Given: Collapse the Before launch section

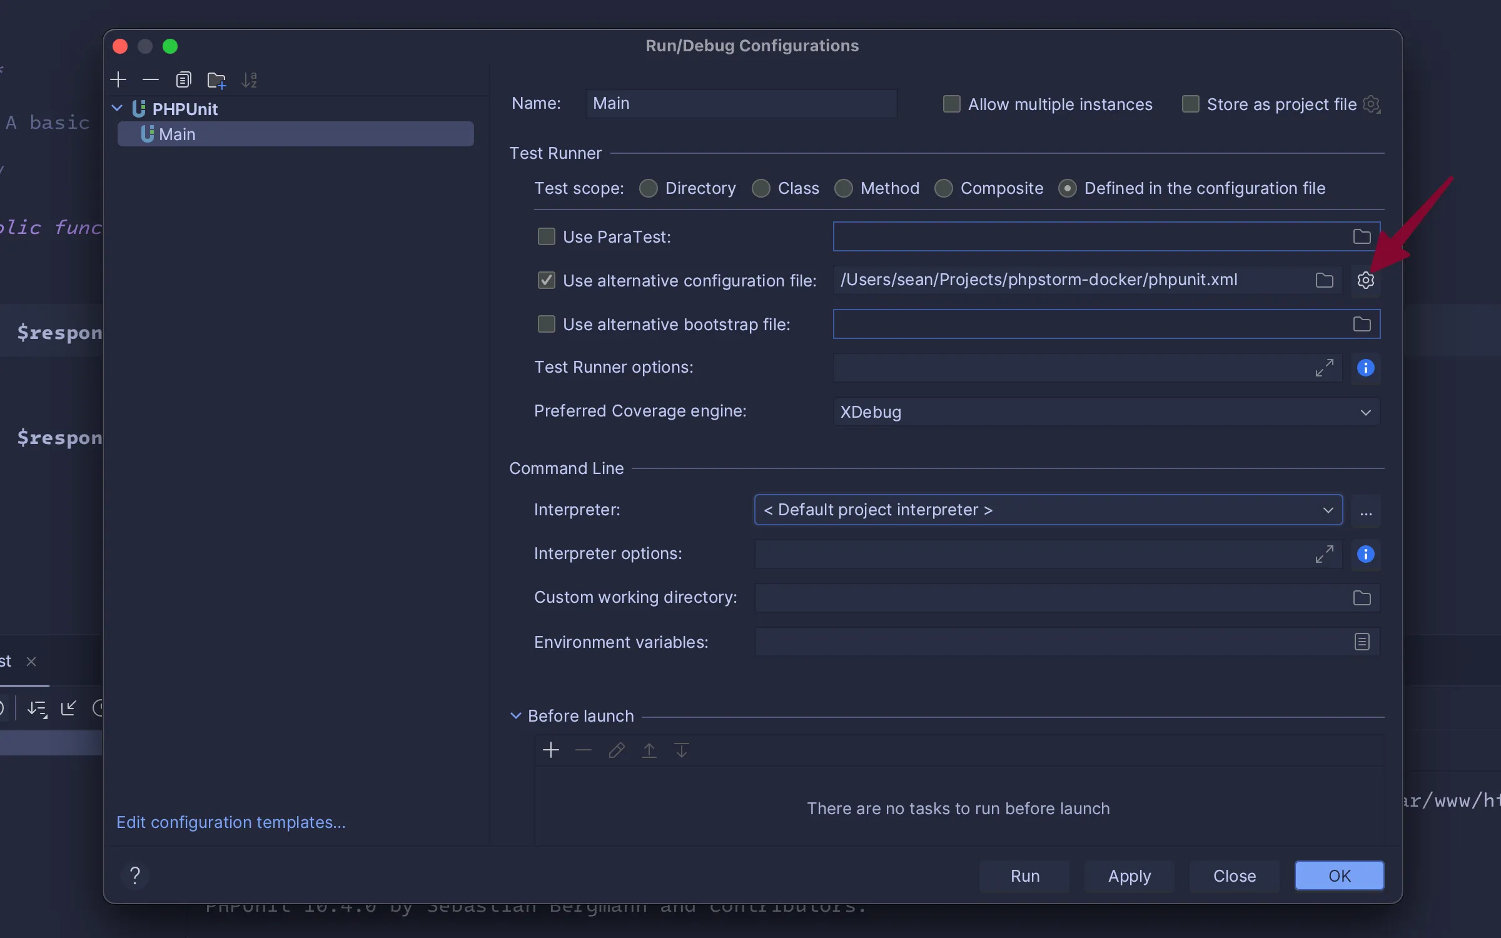Looking at the screenshot, I should 515,715.
